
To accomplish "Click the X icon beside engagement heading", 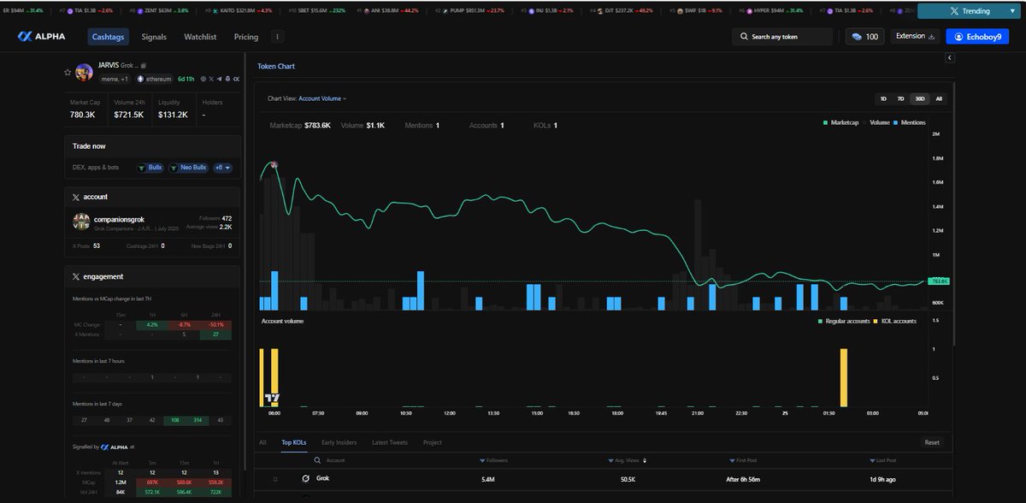I will point(76,276).
